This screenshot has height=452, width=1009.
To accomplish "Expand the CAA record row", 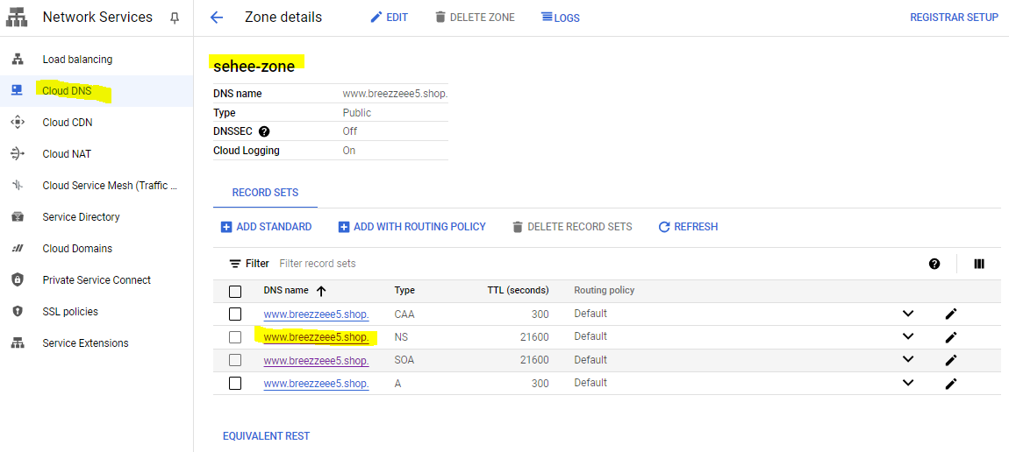I will tap(908, 314).
